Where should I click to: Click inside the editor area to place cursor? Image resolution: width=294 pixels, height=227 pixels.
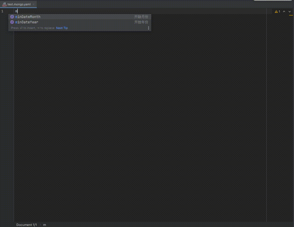[x=134, y=107]
